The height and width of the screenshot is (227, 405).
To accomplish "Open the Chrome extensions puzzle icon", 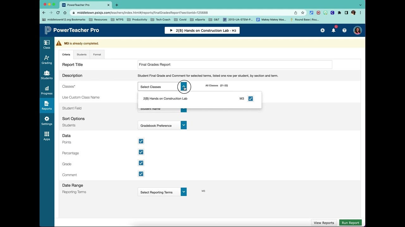I will coord(339,13).
